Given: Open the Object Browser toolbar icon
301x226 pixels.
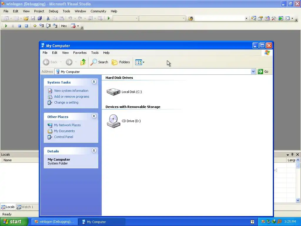Looking at the screenshot, I should pos(267,19).
